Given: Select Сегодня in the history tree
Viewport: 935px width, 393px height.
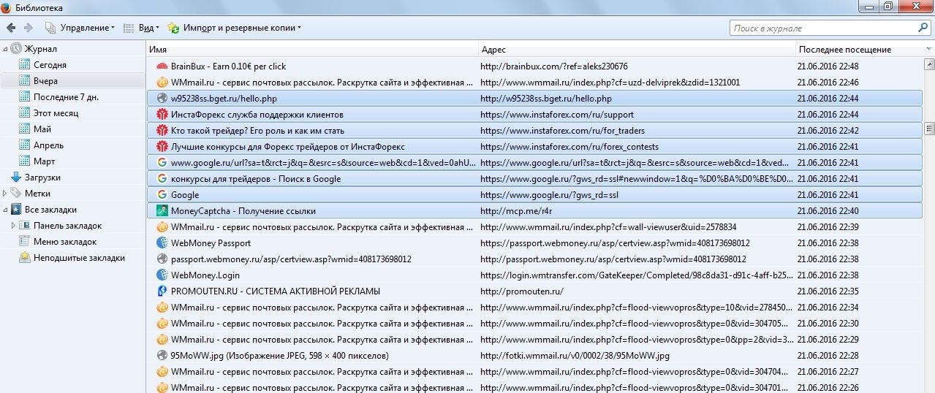Looking at the screenshot, I should pos(49,65).
